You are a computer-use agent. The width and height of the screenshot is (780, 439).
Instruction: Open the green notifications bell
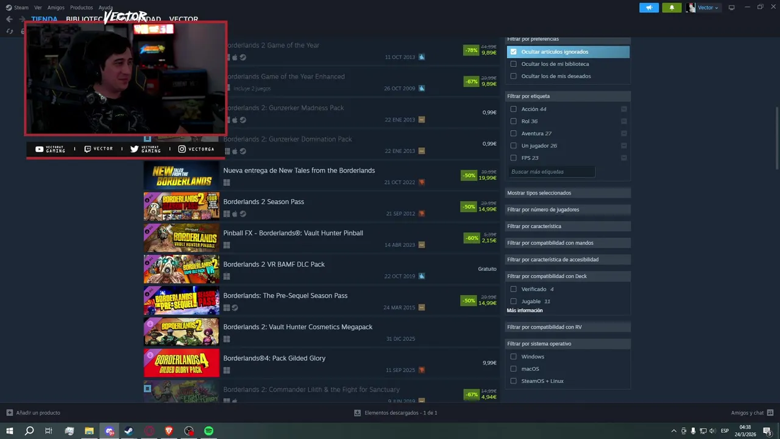(672, 7)
